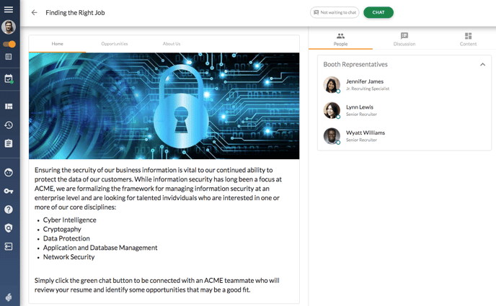This screenshot has width=496, height=306.
Task: Switch to the Opportunities tab
Action: click(115, 44)
